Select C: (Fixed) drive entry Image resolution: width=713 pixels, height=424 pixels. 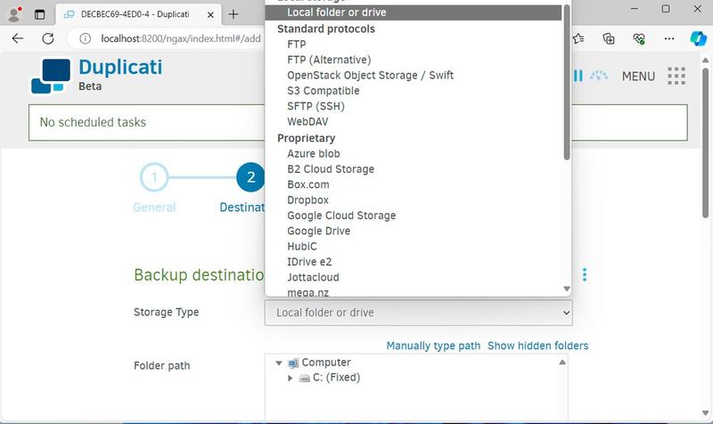336,377
